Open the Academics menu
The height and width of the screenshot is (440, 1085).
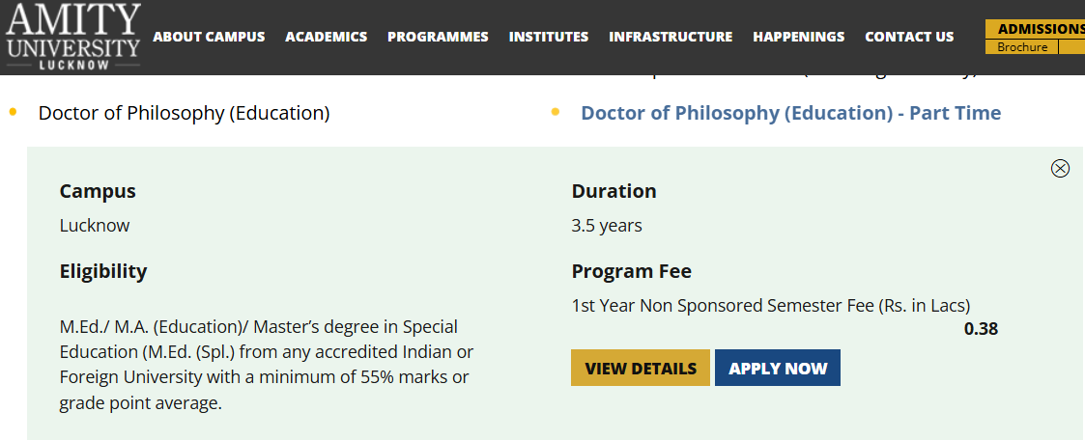point(326,37)
